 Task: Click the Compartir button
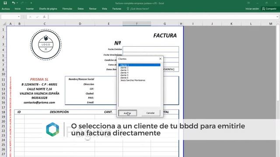(269, 9)
